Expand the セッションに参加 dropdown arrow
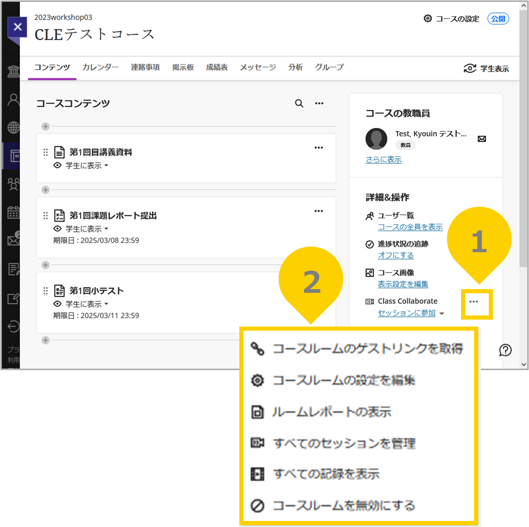Screen dimensions: 529x527 [442, 314]
